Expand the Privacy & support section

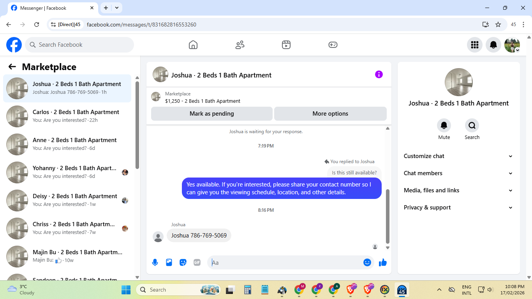coord(458,208)
